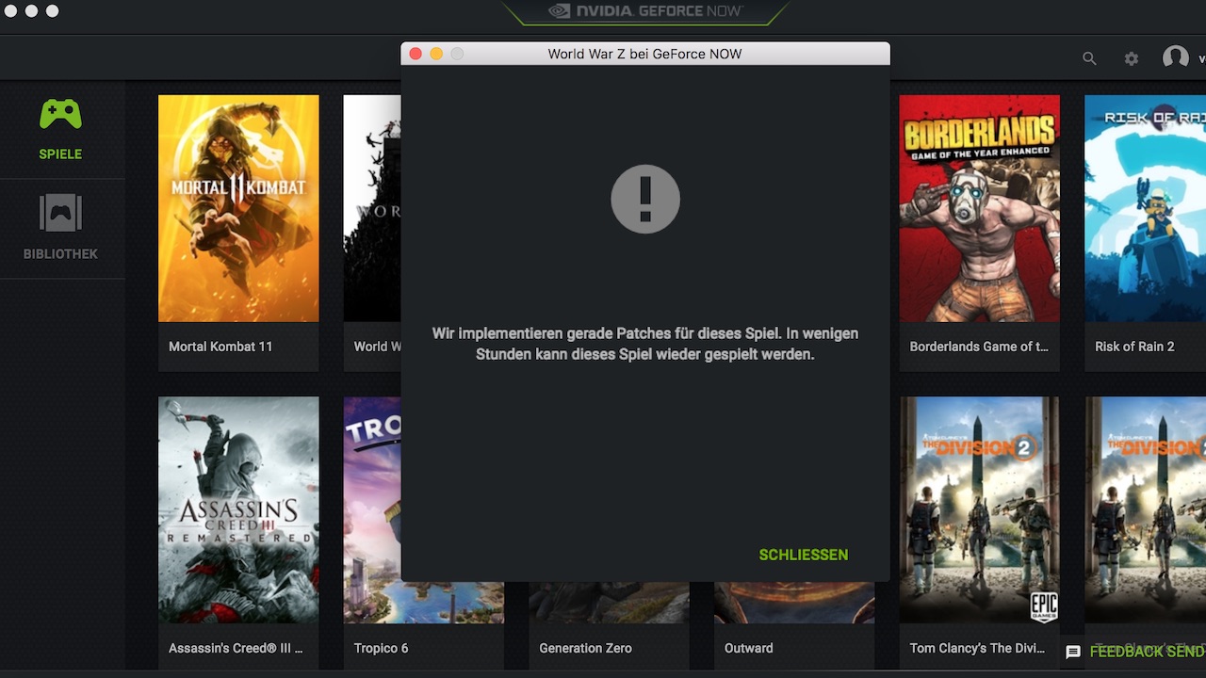This screenshot has width=1206, height=678.
Task: Click the Tropico 6 title text
Action: click(x=381, y=648)
